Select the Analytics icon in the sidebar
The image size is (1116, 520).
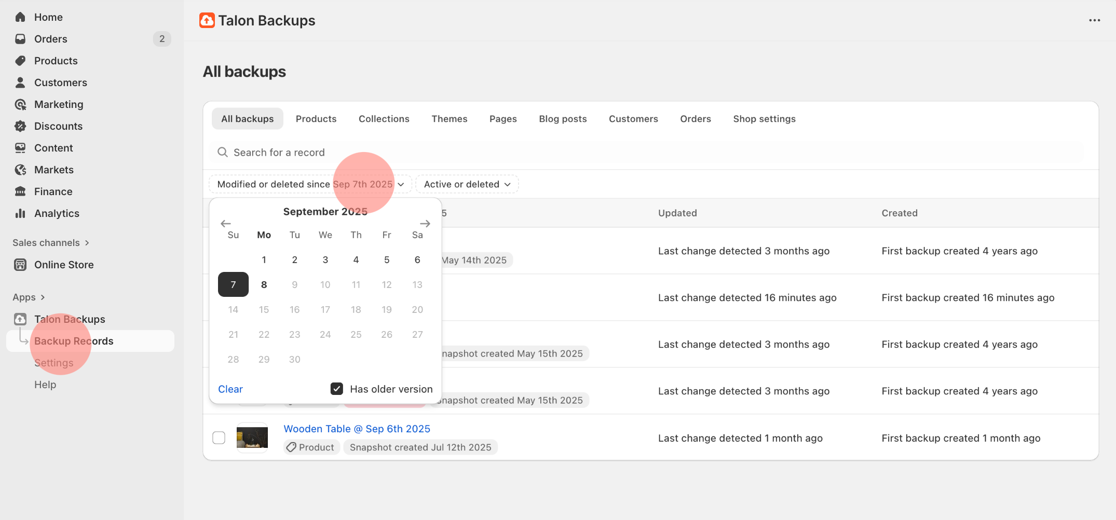click(20, 213)
